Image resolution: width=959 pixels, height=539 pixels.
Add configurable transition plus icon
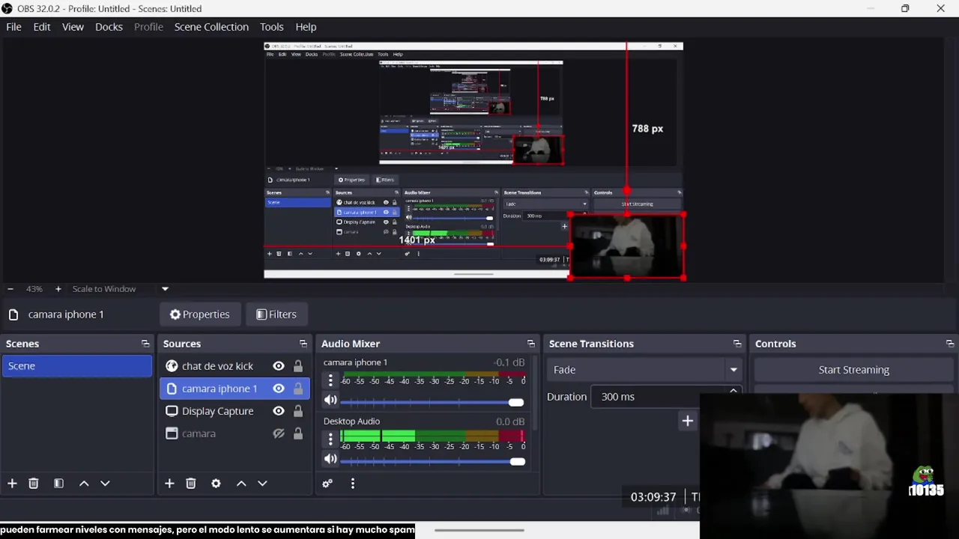[687, 421]
